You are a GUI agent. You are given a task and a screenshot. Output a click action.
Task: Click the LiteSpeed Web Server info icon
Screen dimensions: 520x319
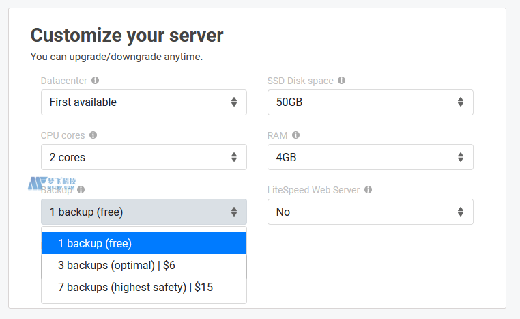point(368,190)
